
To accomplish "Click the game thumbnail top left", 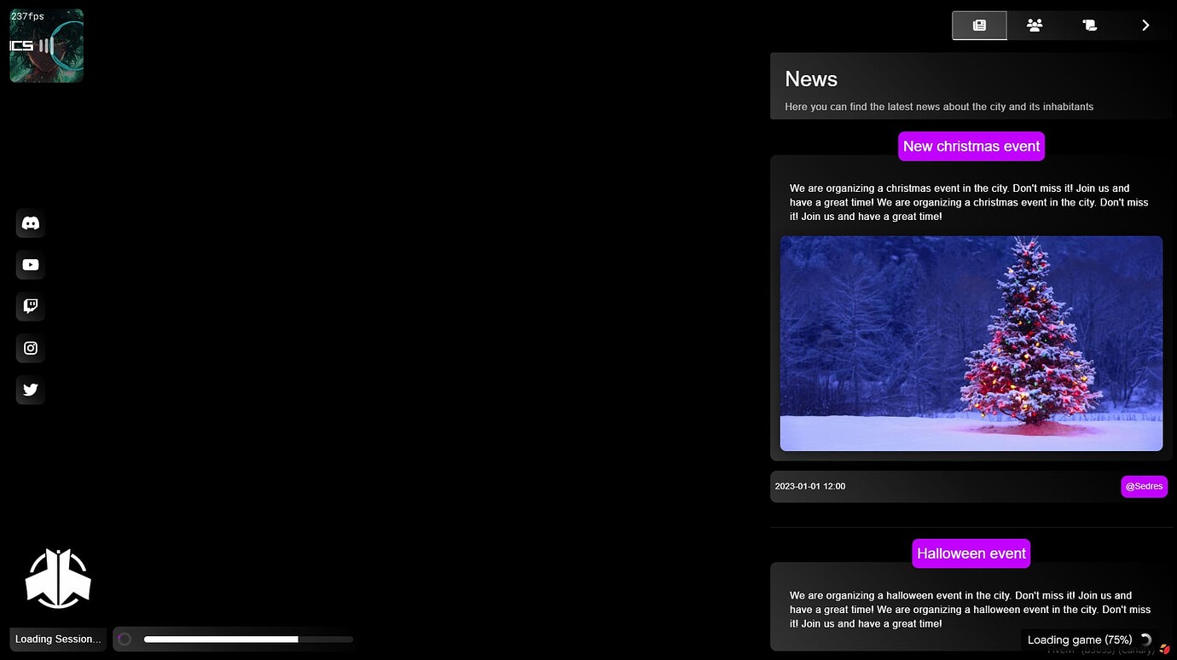I will 46,45.
